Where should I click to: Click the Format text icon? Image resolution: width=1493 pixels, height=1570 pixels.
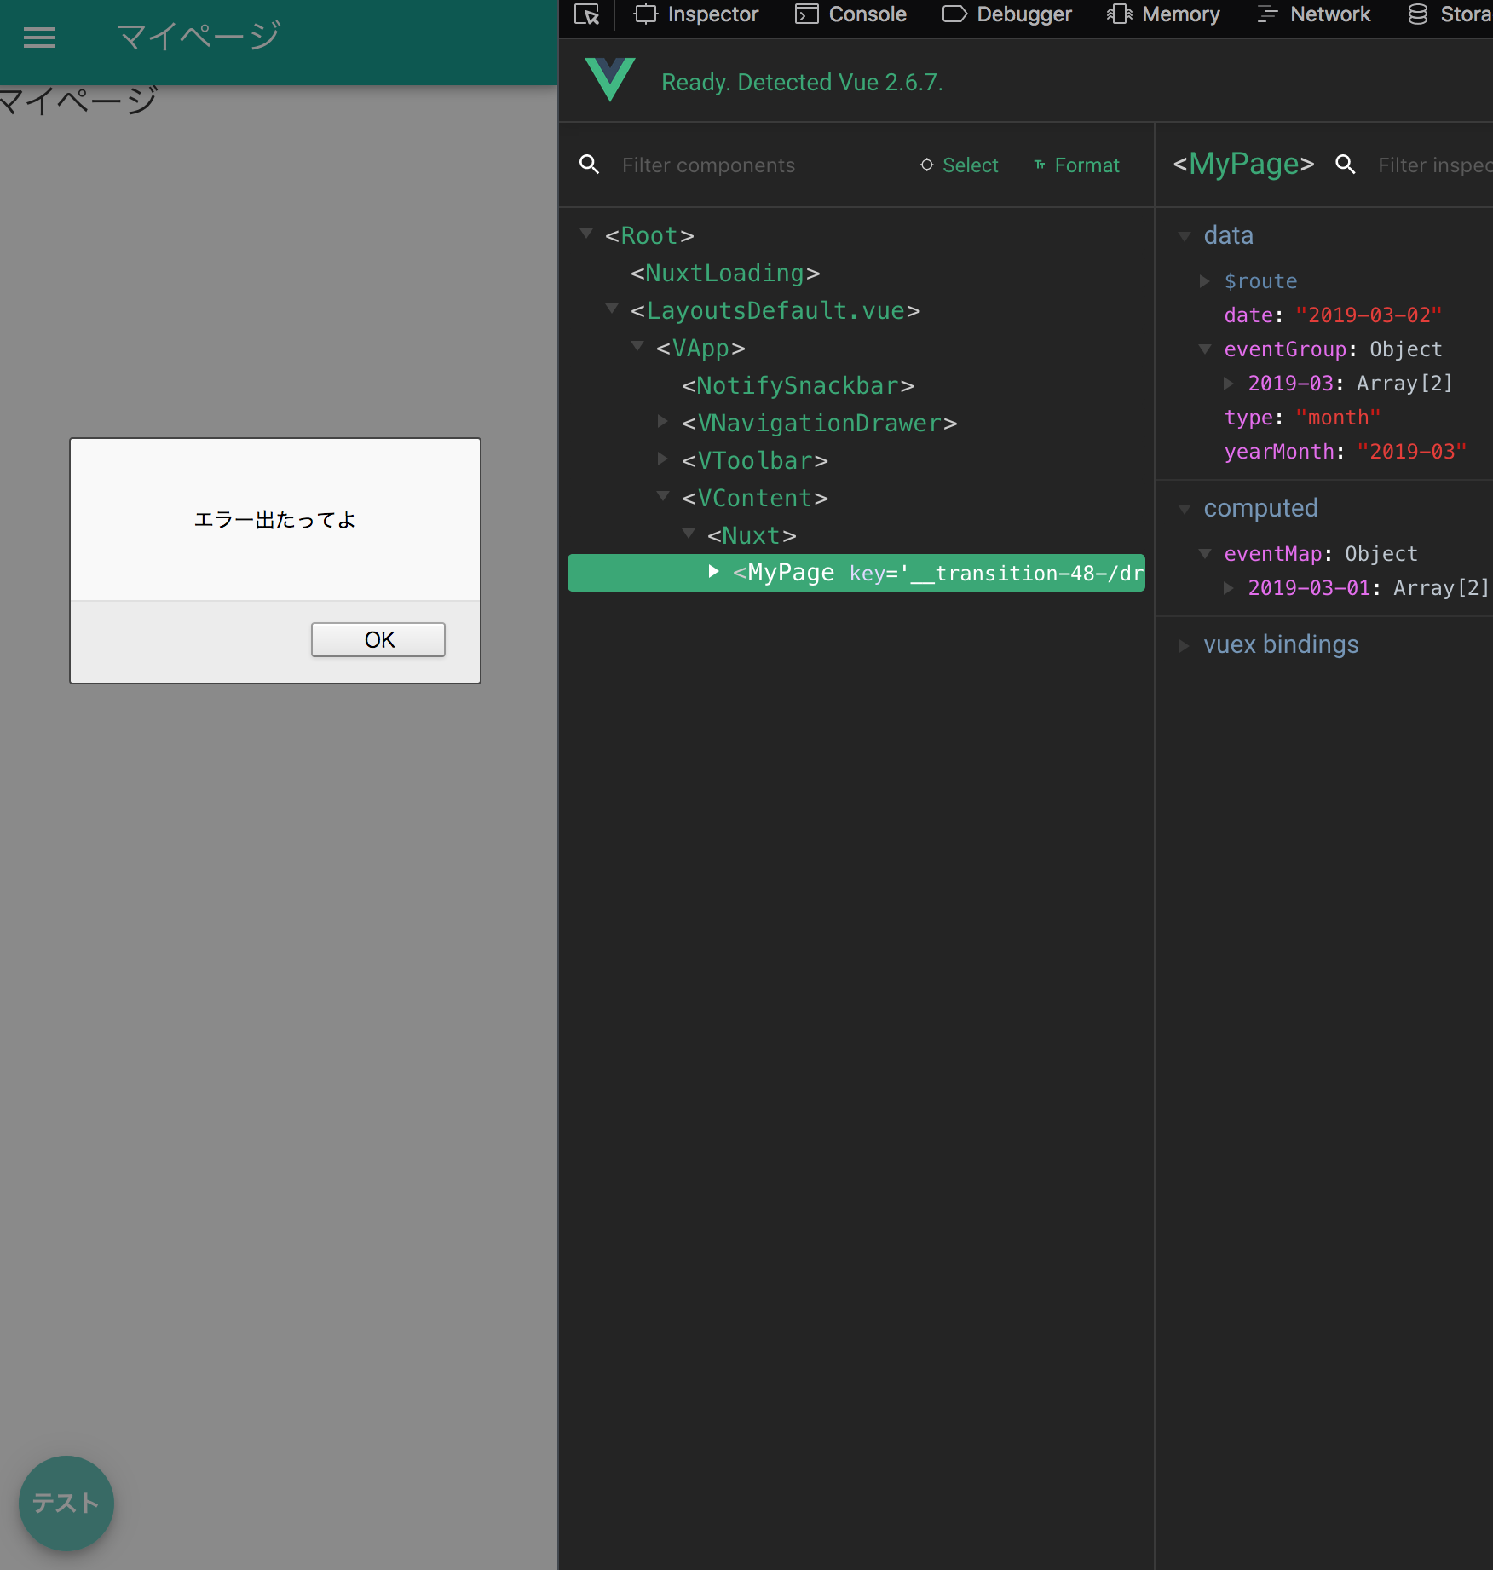tap(1040, 165)
